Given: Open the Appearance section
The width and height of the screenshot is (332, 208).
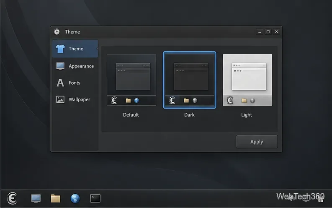Looking at the screenshot, I should click(x=75, y=66).
